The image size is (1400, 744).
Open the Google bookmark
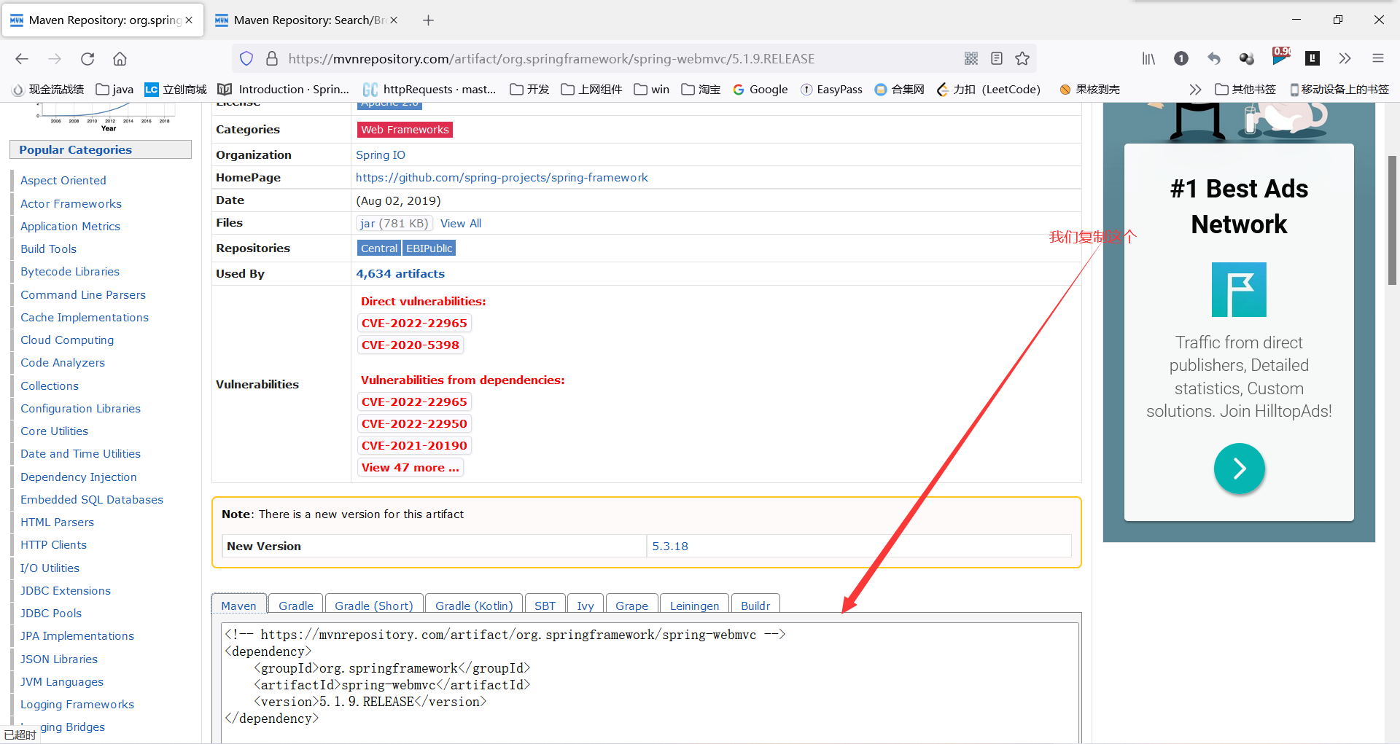pos(761,90)
